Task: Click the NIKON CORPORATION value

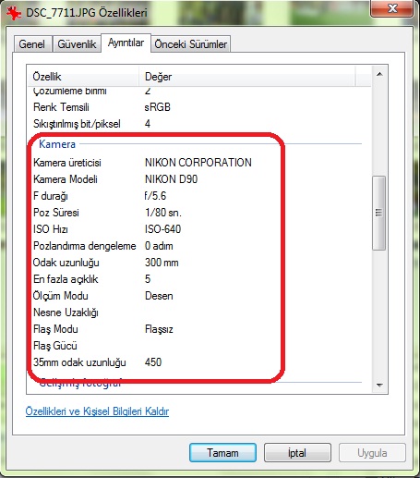Action: (198, 163)
